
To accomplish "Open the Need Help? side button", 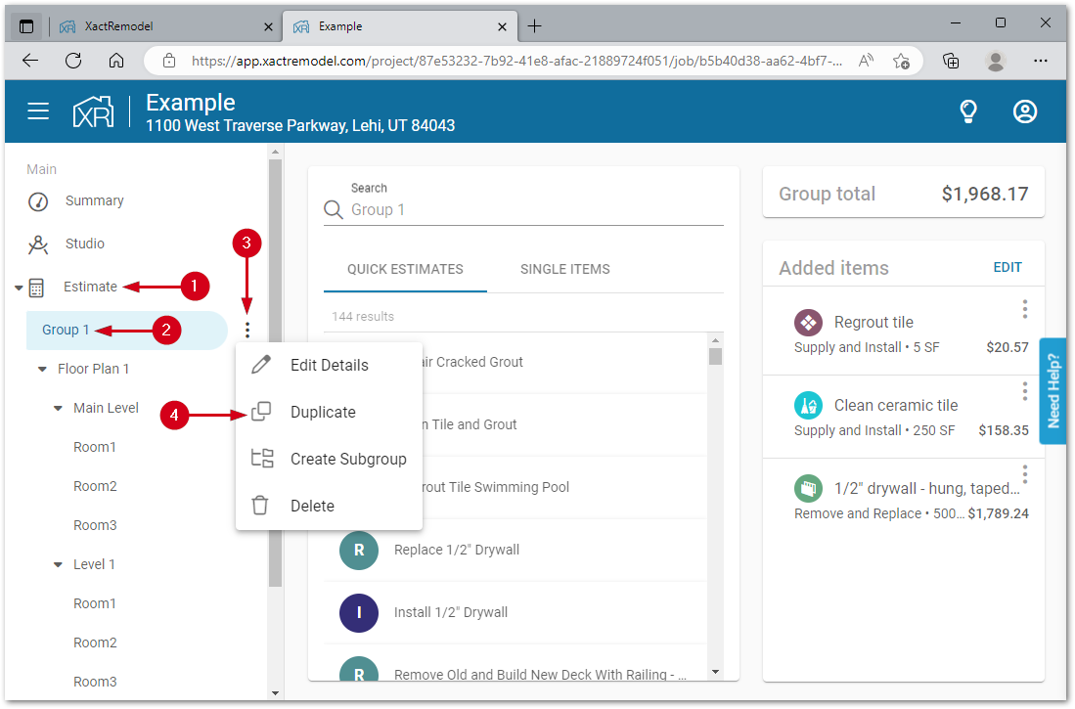I will tap(1053, 391).
